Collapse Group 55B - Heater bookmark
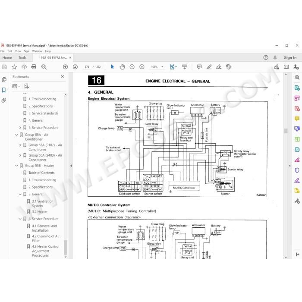This screenshot has width=302, height=302. pos(16,165)
